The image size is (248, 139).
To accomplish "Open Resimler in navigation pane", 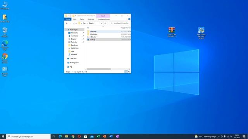I will click(x=74, y=42).
